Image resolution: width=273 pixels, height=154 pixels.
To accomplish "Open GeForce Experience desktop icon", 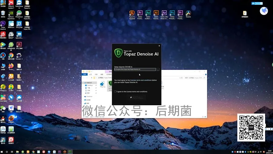I will pos(11,15).
